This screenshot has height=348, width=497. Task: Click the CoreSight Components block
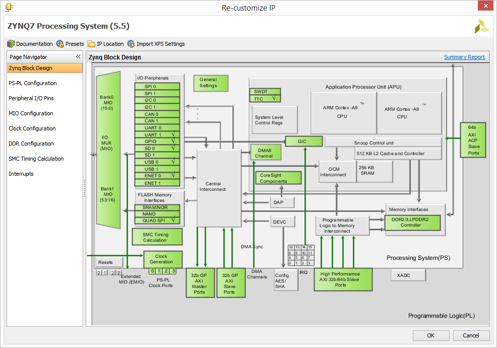click(278, 178)
